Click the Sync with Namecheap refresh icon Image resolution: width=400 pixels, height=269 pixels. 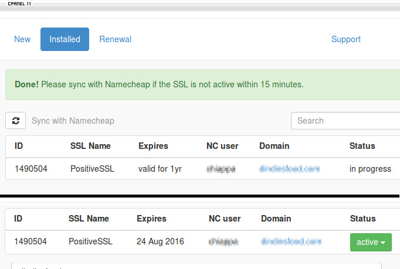16,120
